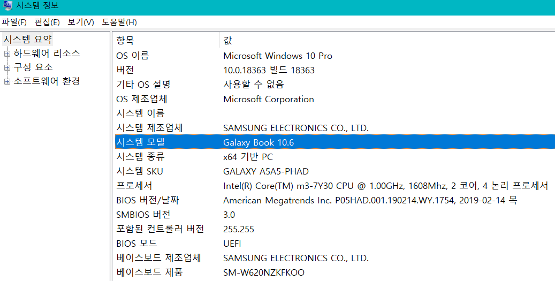Select the 베이스보드 제조업체 row label
Image resolution: width=555 pixels, height=281 pixels.
[158, 258]
